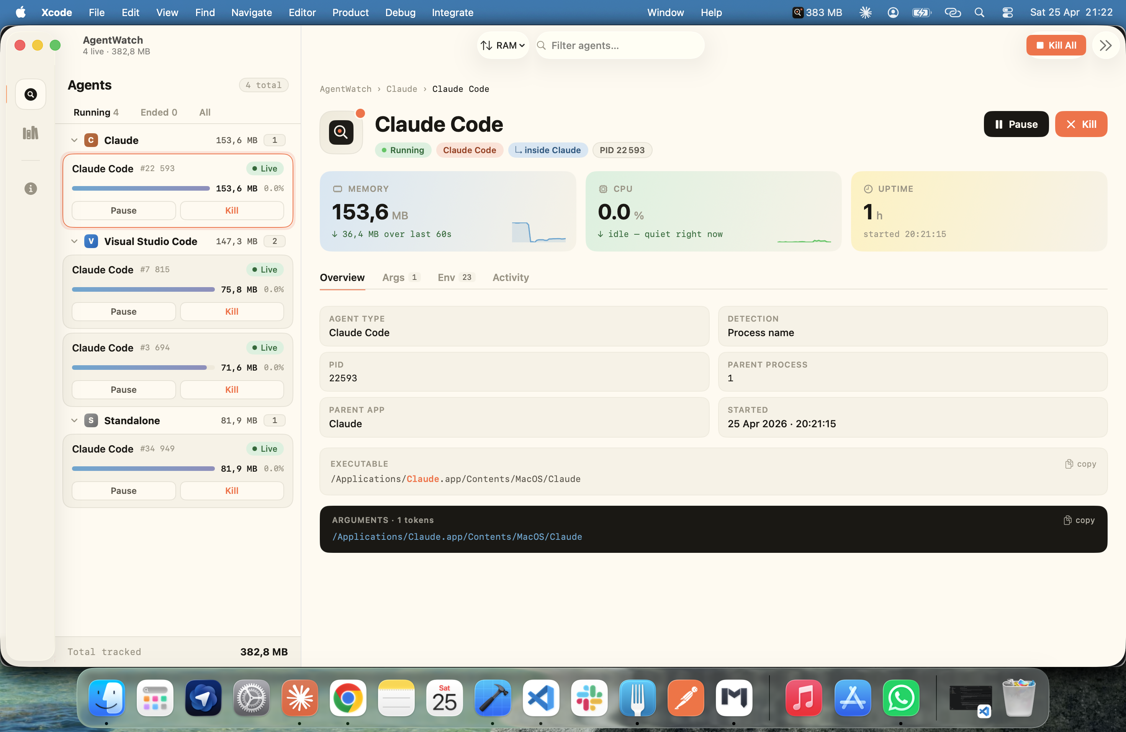Navigate to Claude via the breadcrumb link
Screen dimensions: 1126x732
402,89
